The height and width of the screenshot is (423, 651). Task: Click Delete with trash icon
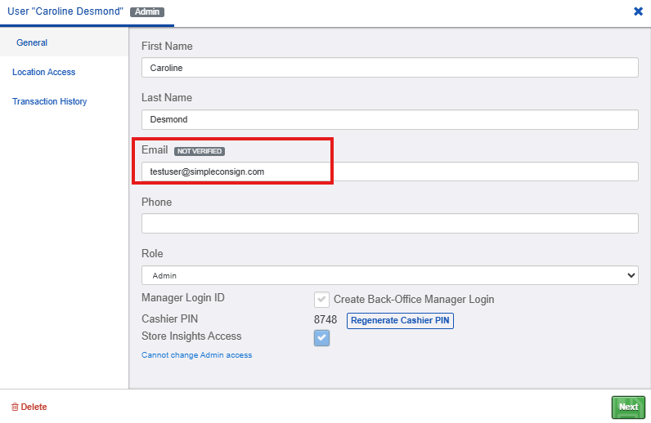point(29,407)
